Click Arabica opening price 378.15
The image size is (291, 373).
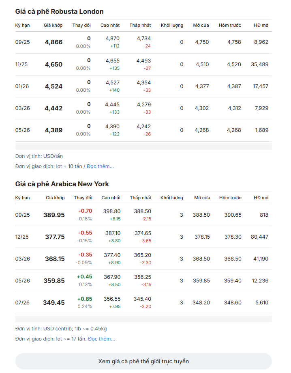(x=202, y=237)
